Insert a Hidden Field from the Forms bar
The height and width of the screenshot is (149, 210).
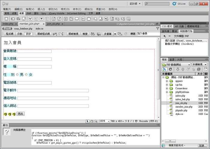coord(18,19)
